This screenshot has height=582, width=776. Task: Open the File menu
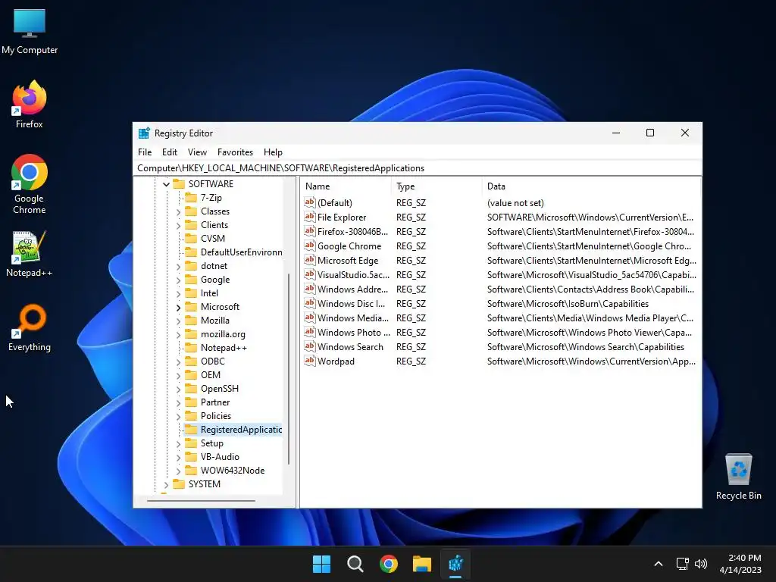(145, 152)
